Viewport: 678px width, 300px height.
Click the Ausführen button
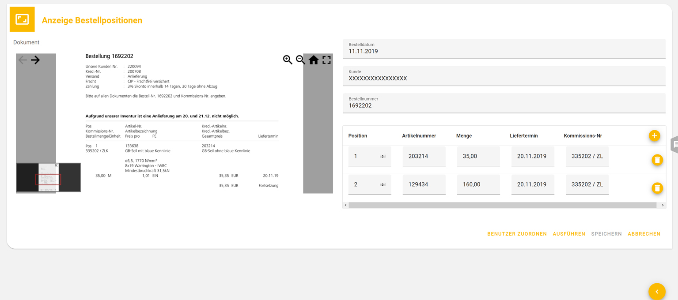569,234
